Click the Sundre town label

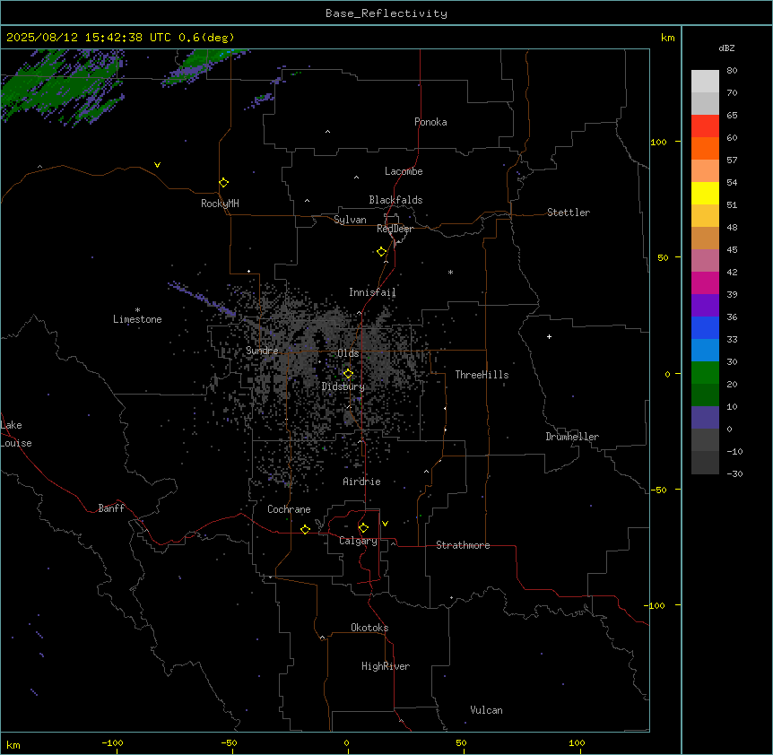(x=262, y=351)
